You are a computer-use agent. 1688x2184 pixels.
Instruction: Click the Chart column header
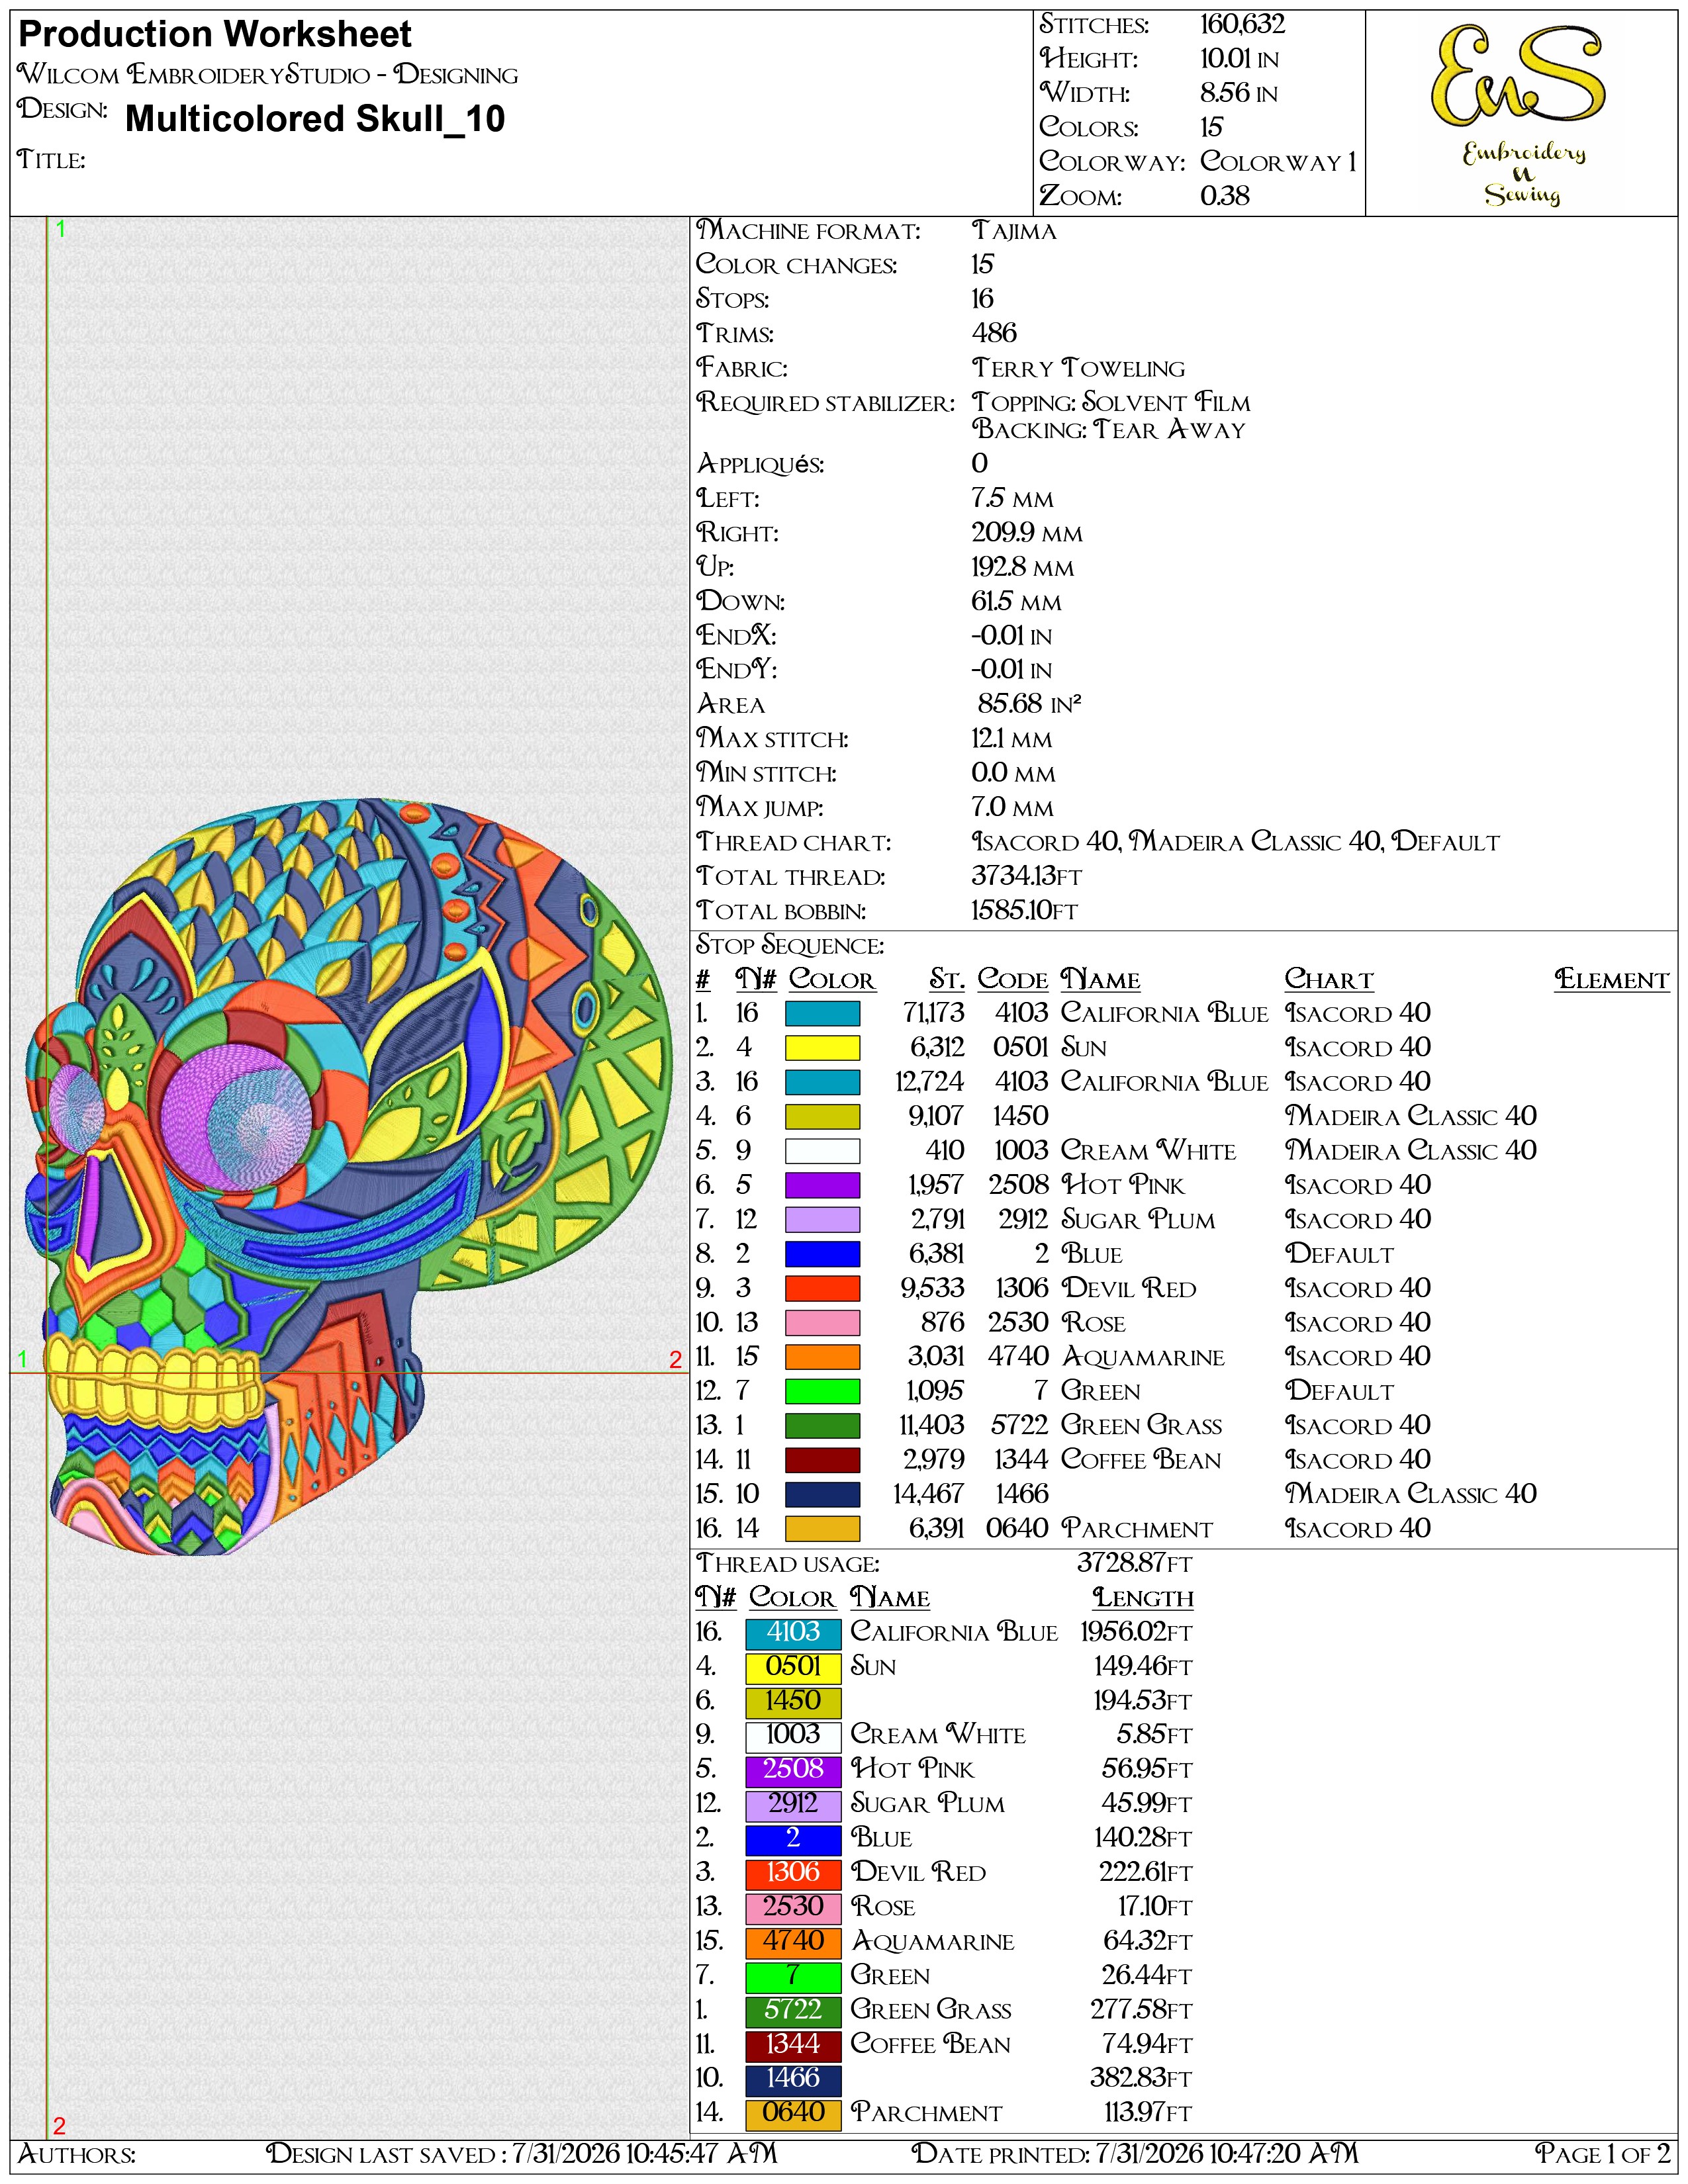pos(1329,979)
